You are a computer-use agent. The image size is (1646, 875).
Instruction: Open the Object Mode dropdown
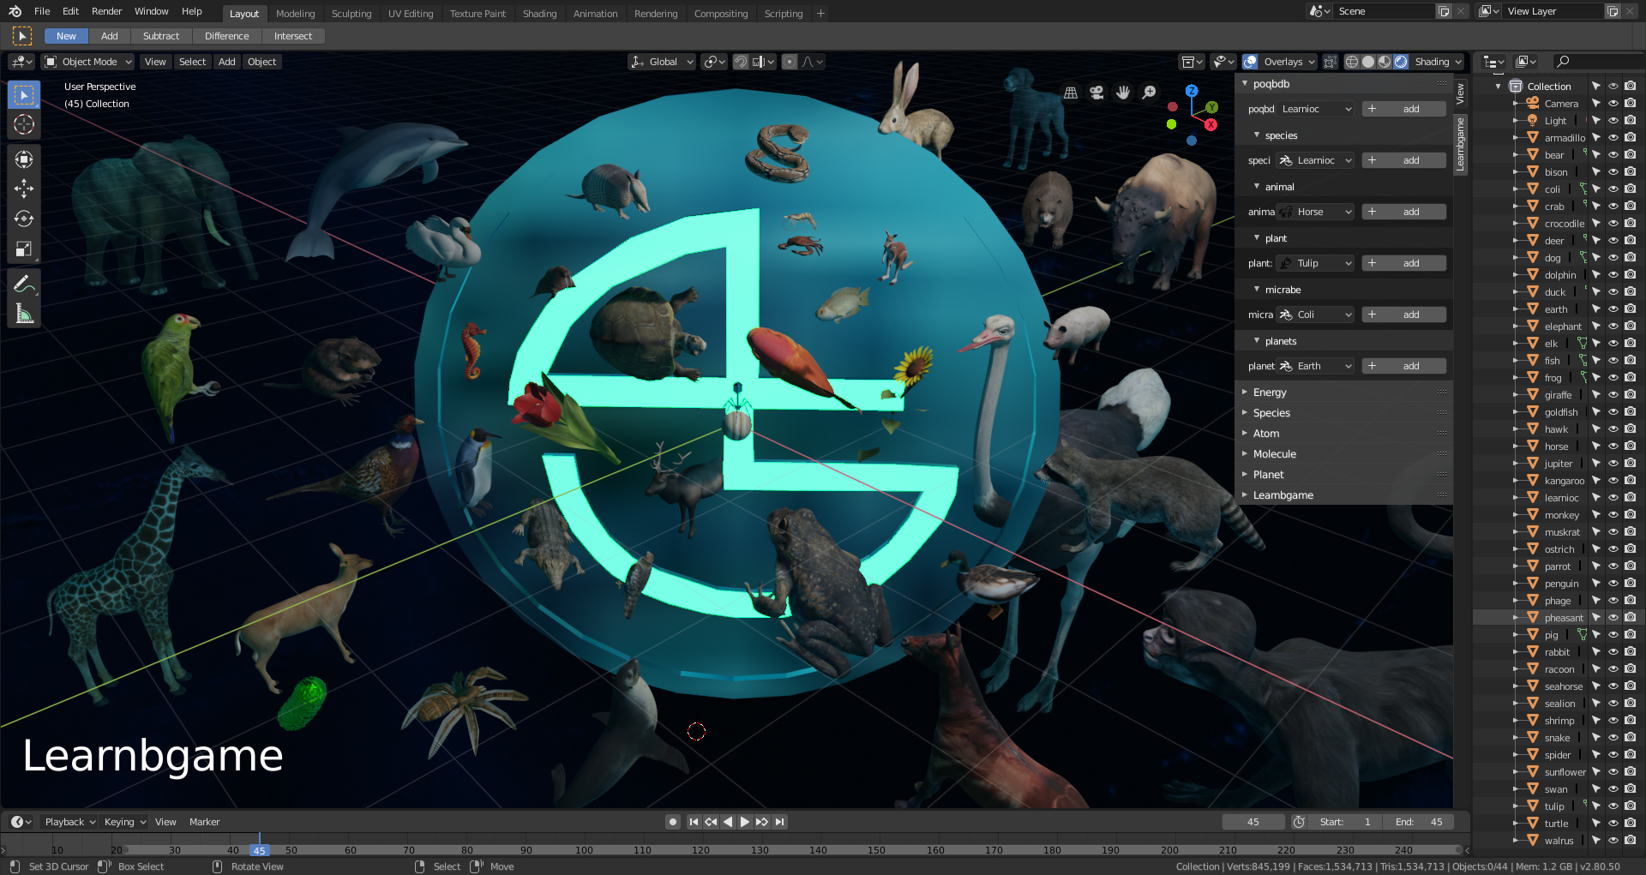(89, 62)
